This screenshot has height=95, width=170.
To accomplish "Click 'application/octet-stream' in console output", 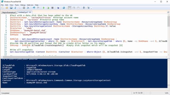I will coord(41,72).
